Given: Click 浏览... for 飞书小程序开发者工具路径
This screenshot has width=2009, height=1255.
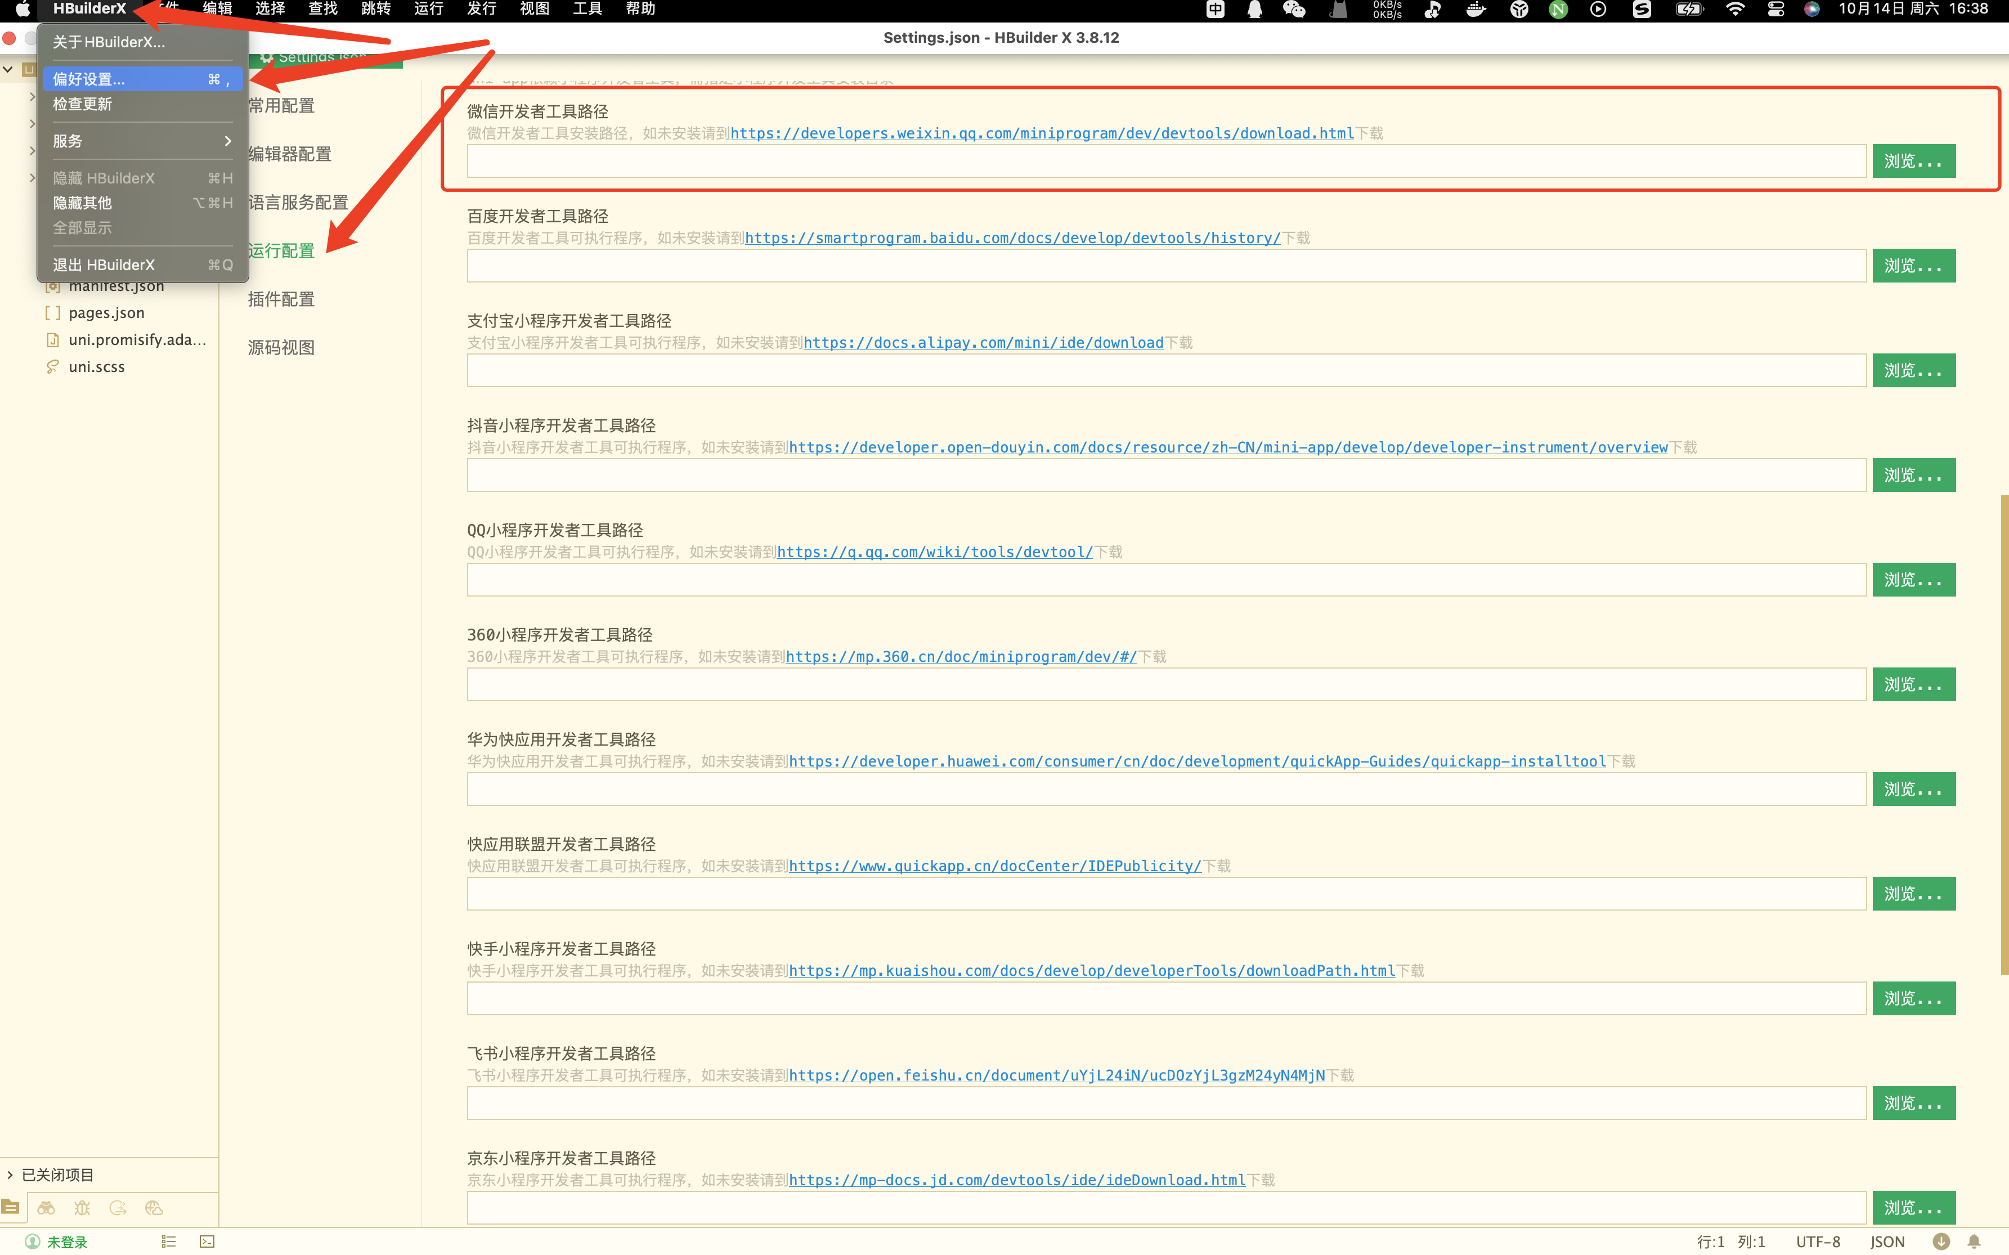Looking at the screenshot, I should [x=1913, y=1103].
